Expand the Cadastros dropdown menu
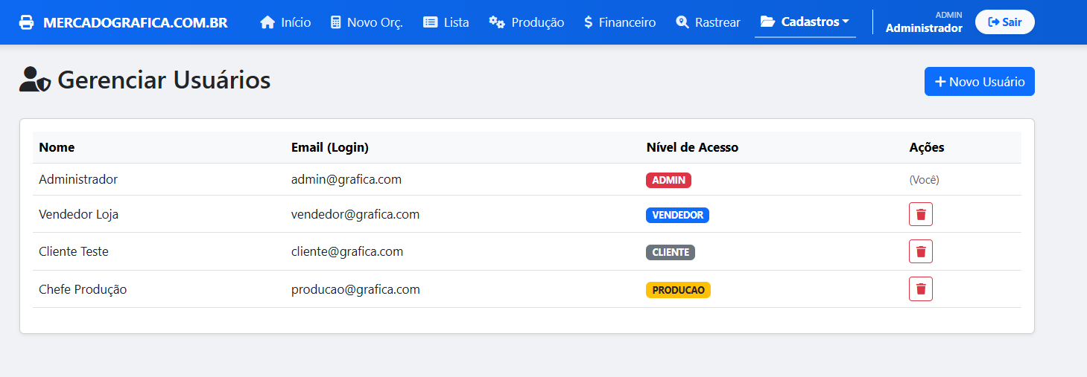Viewport: 1087px width, 377px height. pyautogui.click(x=805, y=22)
